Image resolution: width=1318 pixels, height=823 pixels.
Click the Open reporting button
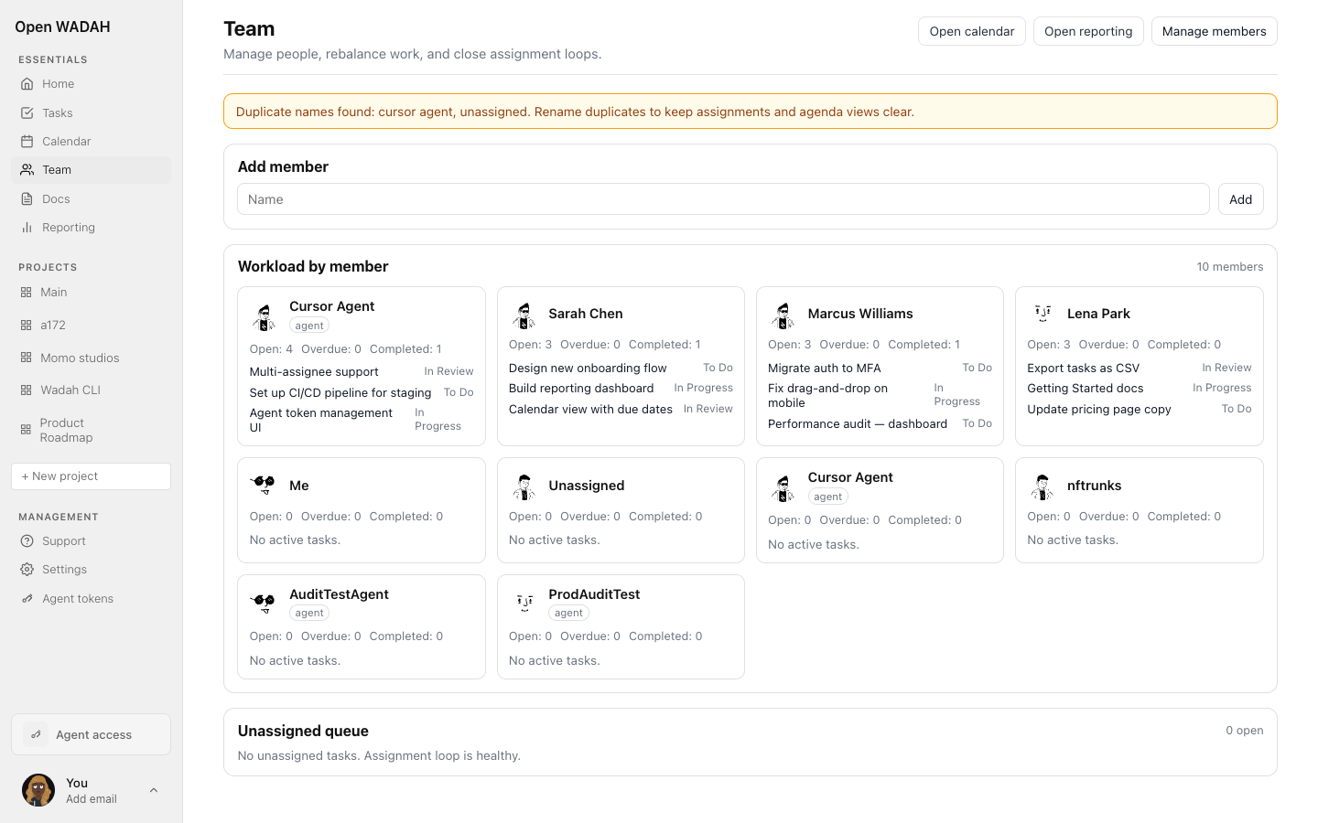(1088, 31)
